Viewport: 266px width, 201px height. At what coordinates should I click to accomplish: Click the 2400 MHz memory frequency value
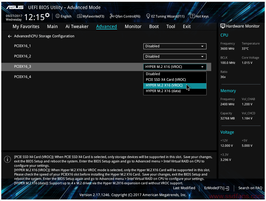pos(227,104)
